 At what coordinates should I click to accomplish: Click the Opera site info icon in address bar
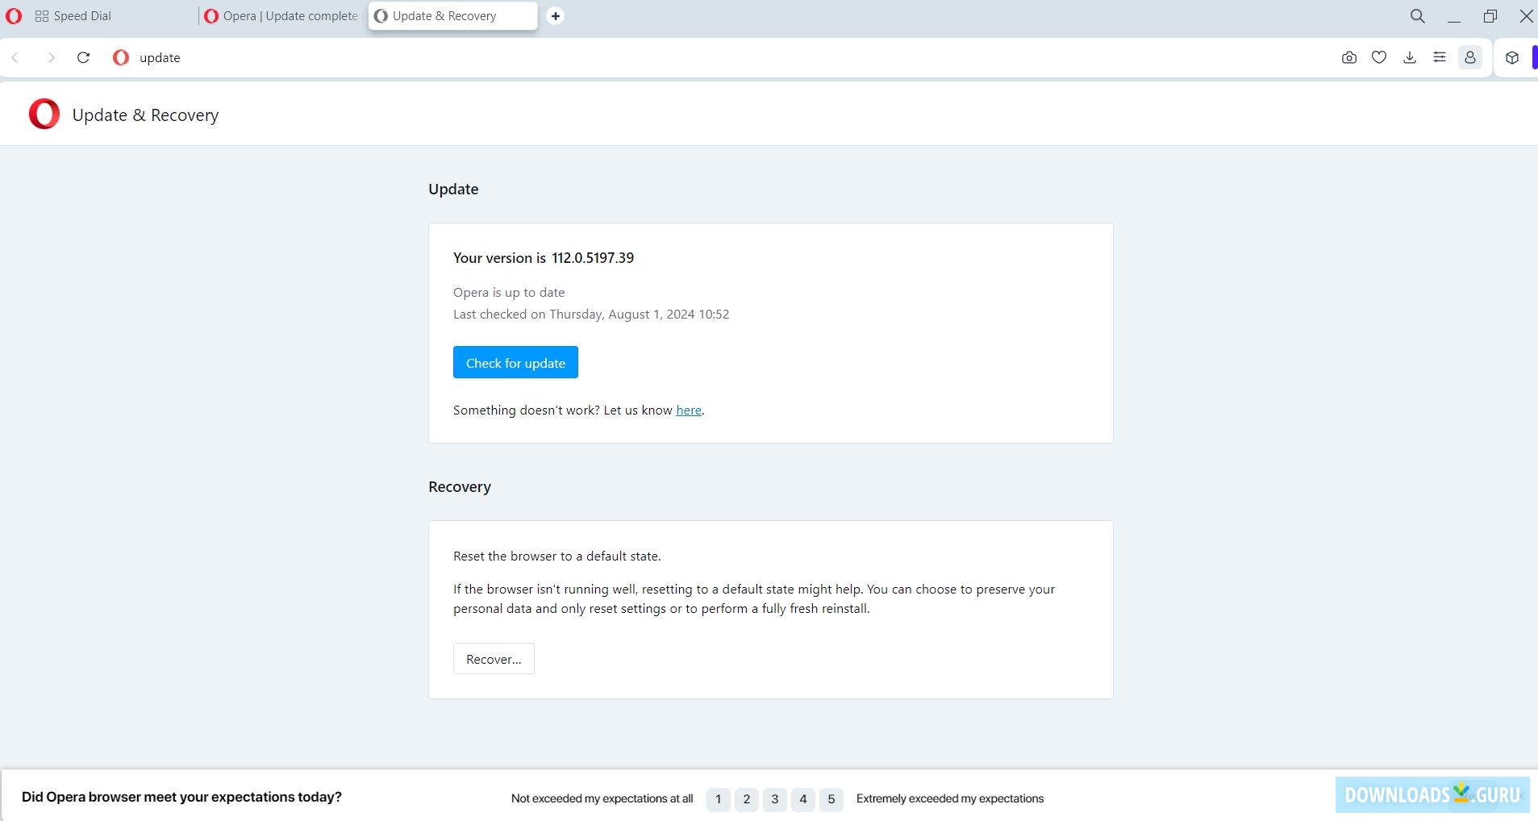[x=121, y=58]
